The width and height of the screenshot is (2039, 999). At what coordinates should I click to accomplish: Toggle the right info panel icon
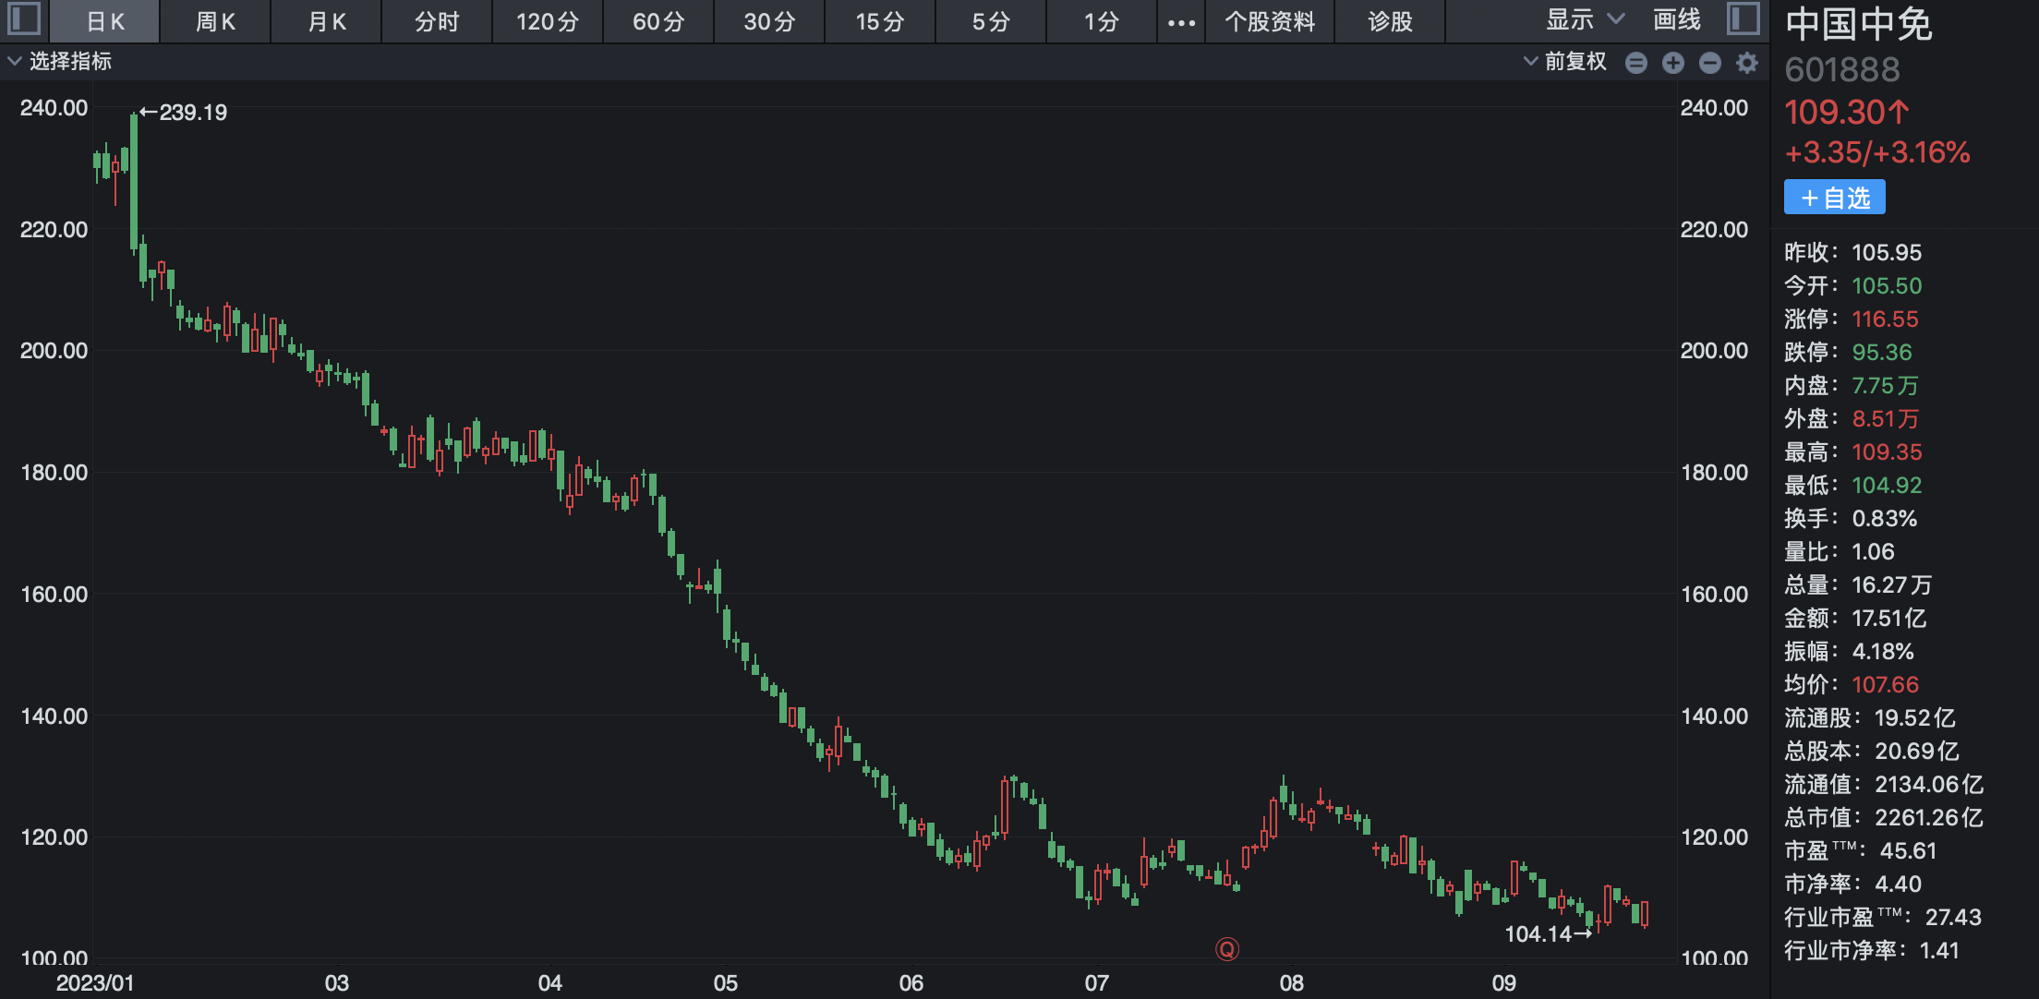pyautogui.click(x=1743, y=19)
